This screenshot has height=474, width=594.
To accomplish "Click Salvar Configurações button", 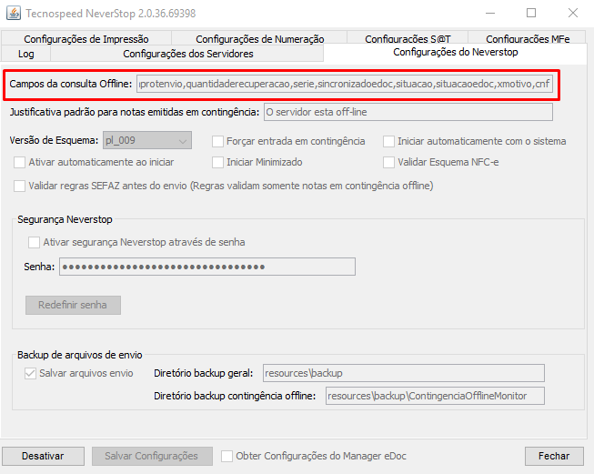I will click(x=152, y=456).
